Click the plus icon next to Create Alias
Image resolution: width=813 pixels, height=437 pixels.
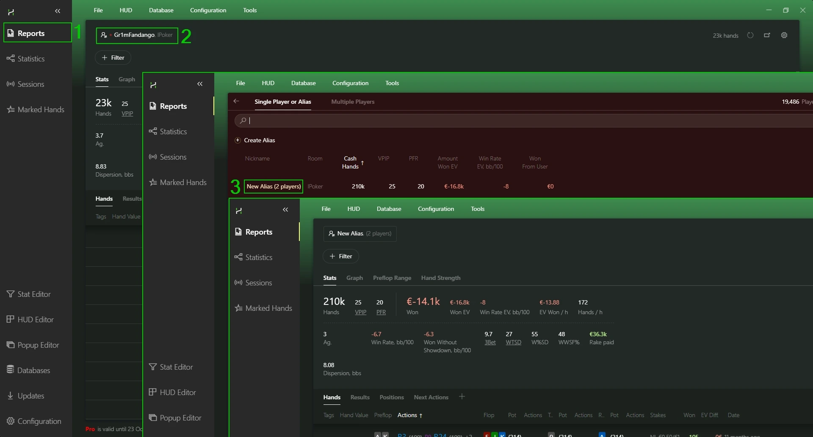click(238, 140)
